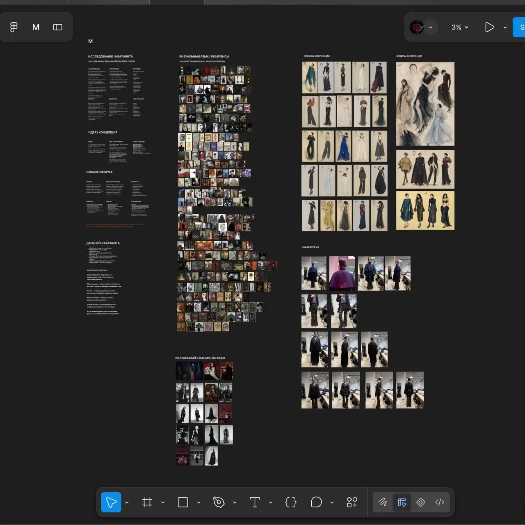Select the Rectangle shape tool
The height and width of the screenshot is (525, 525).
click(183, 502)
